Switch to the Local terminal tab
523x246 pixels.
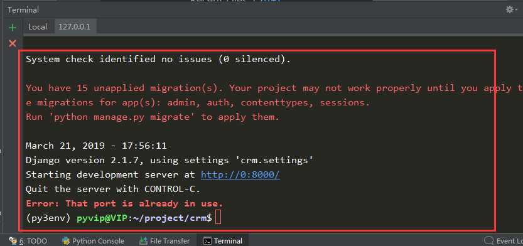(x=38, y=27)
